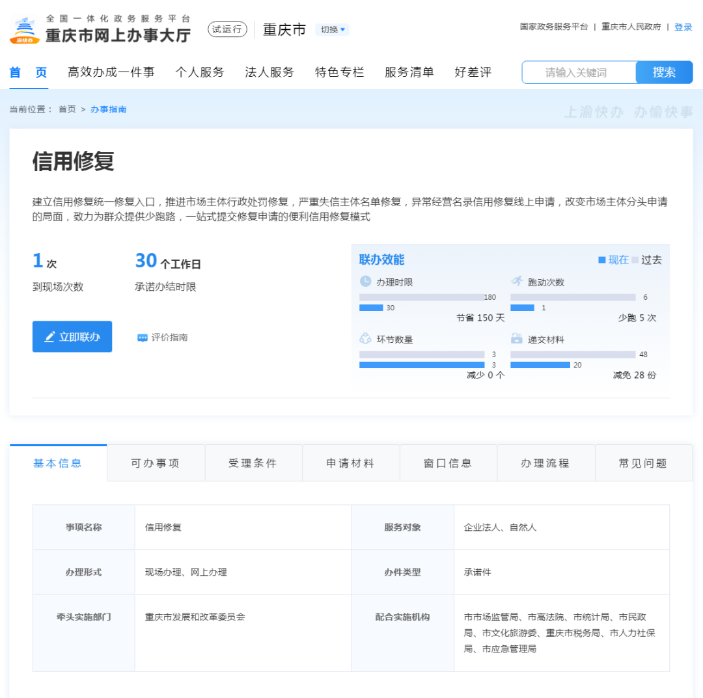
Task: Select the 办理流程 tab
Action: [545, 463]
